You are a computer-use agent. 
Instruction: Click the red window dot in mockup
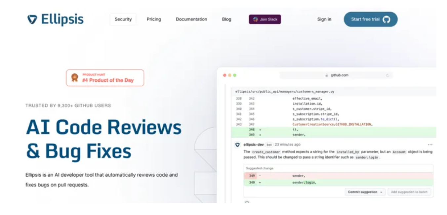point(225,75)
